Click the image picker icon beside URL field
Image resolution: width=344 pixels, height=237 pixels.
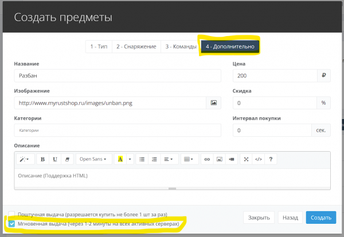(213, 103)
